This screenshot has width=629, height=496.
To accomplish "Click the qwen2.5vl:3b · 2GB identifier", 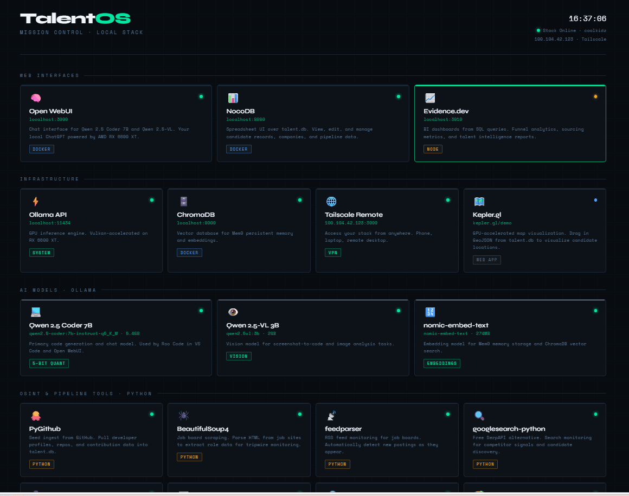I will (x=251, y=333).
